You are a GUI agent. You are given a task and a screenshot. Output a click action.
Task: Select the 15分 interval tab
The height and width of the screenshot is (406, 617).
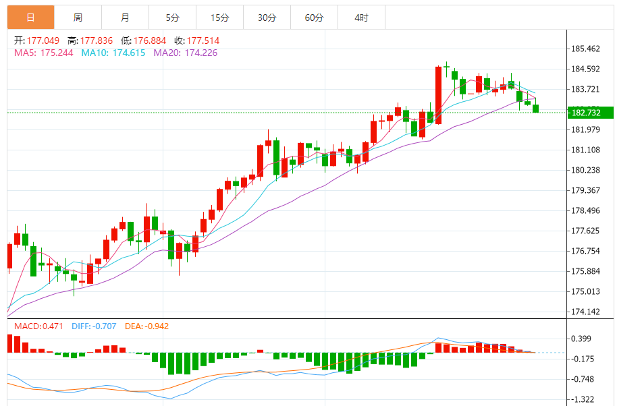(219, 18)
